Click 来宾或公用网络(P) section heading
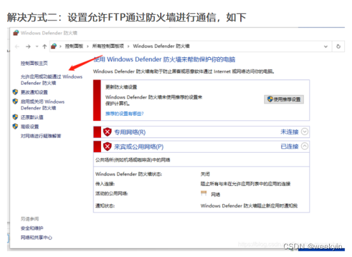Viewport: 352px width, 257px height. coord(139,147)
